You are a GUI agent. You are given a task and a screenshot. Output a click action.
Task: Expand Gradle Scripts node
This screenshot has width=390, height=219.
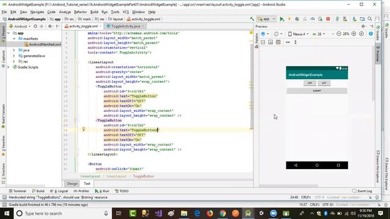pyautogui.click(x=9, y=67)
